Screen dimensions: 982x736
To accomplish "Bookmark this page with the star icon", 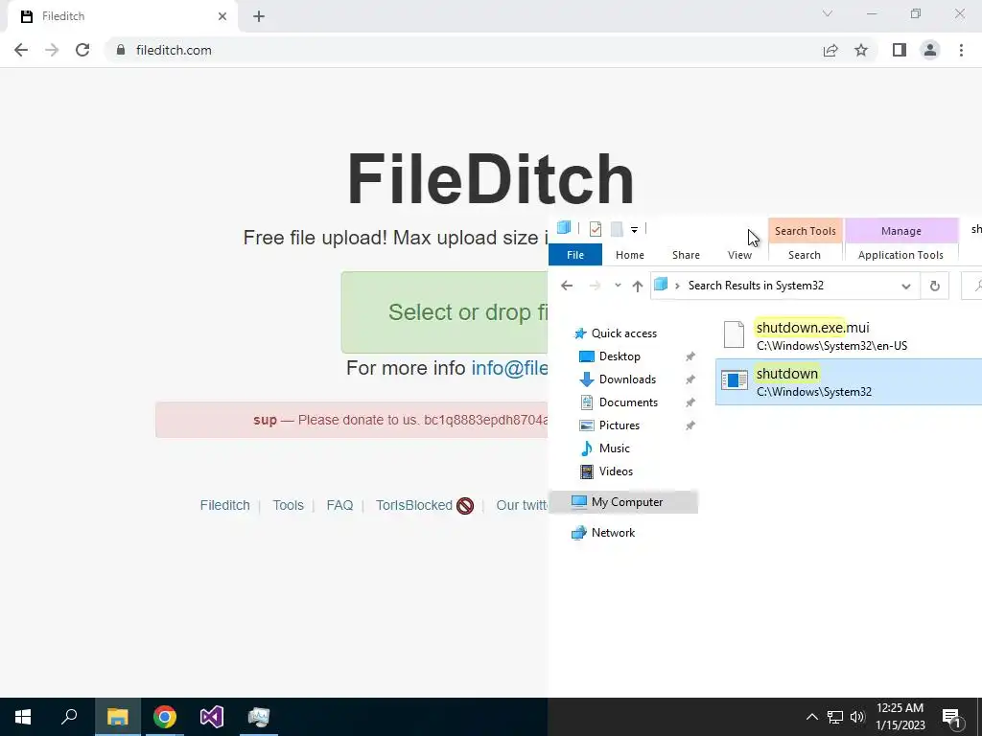I will (x=861, y=50).
